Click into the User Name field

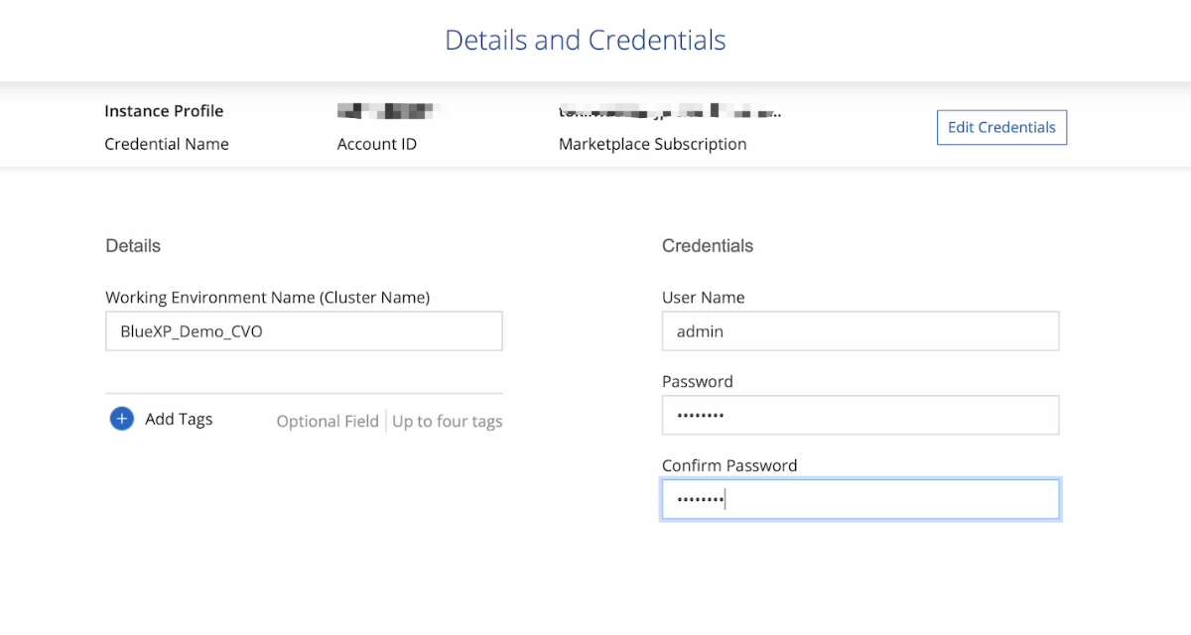[x=860, y=331]
